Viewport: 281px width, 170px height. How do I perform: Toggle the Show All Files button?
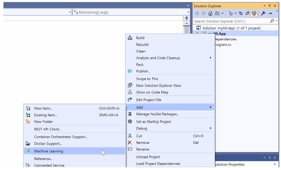click(254, 13)
